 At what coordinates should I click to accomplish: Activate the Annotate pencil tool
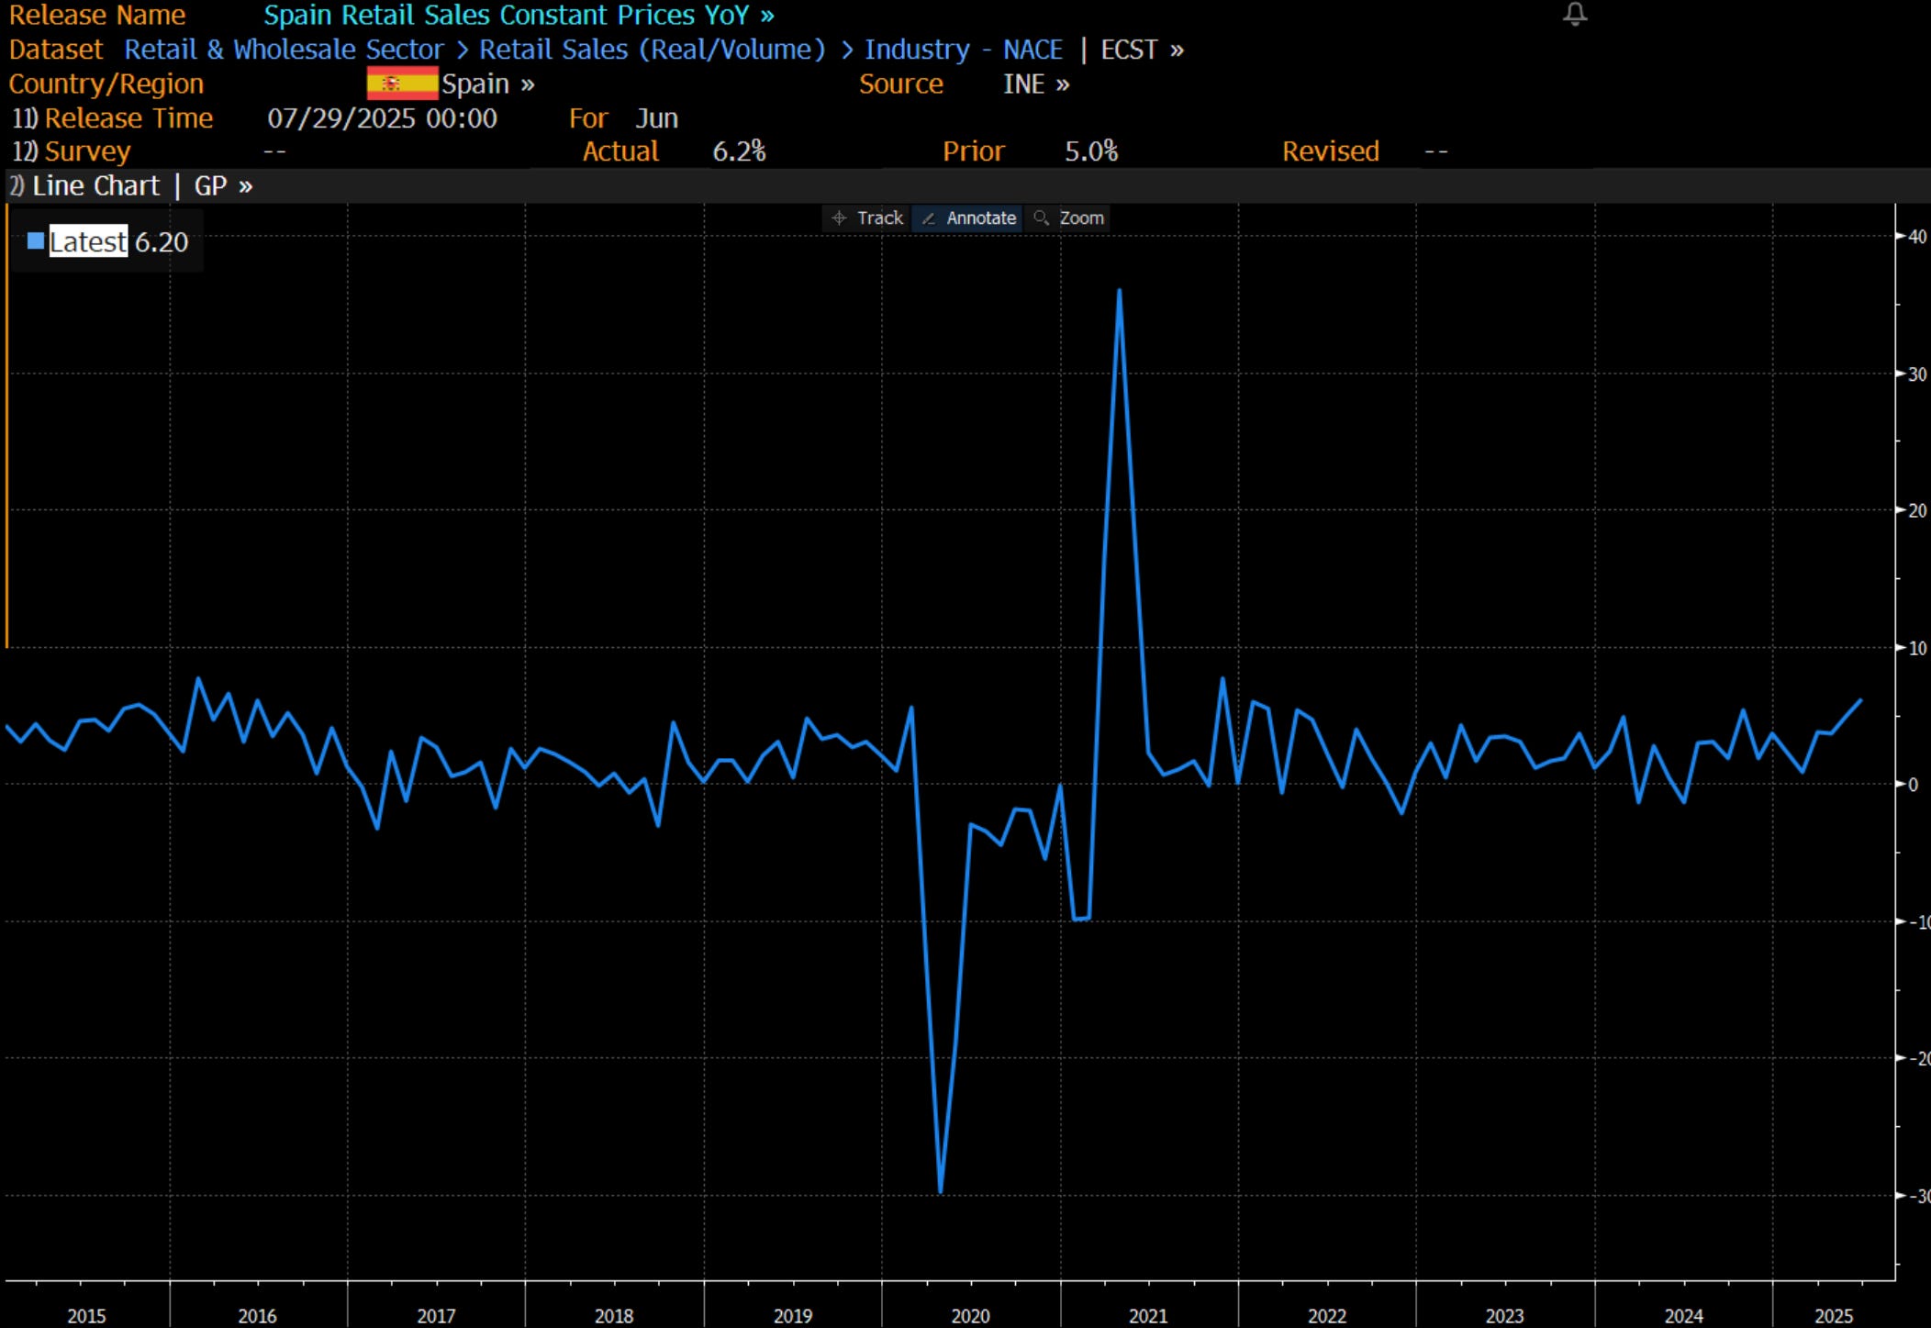pos(969,218)
